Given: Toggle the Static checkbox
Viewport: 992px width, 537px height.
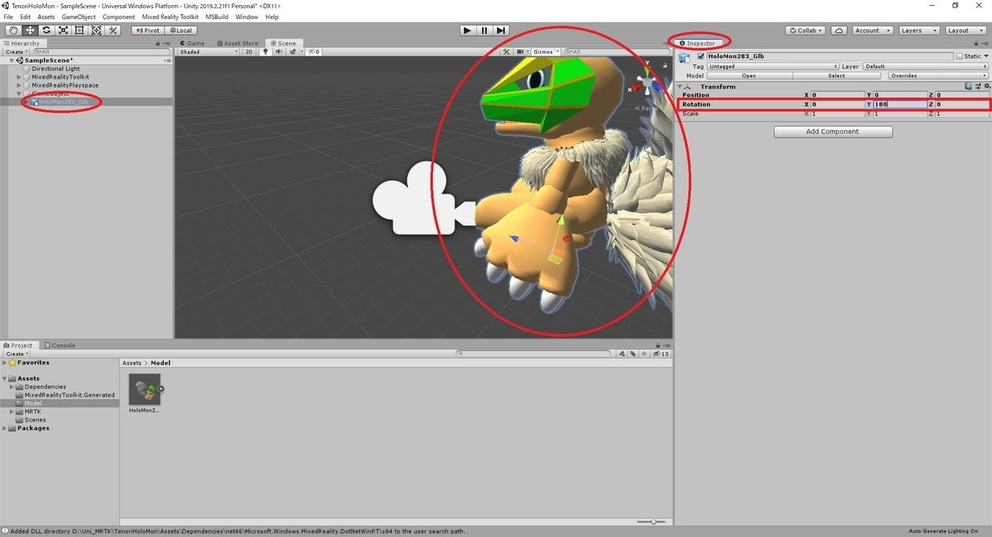Looking at the screenshot, I should tap(960, 56).
